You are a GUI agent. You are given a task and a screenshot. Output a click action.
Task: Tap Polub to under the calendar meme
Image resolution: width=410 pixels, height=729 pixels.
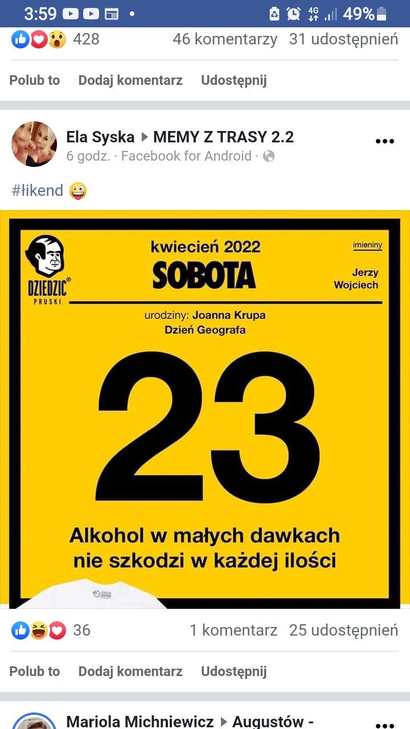(x=35, y=671)
